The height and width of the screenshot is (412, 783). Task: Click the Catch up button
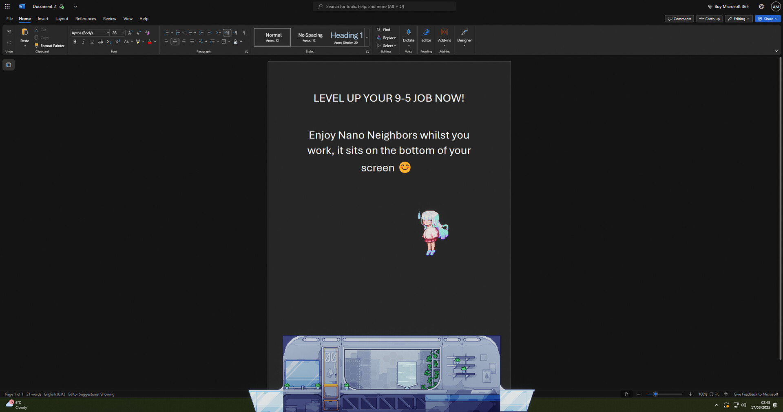pyautogui.click(x=710, y=19)
